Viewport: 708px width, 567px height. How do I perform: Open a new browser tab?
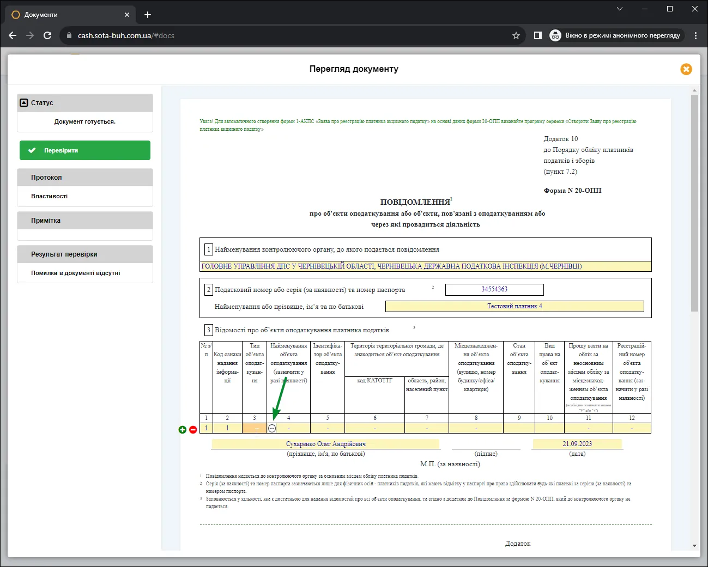tap(148, 15)
